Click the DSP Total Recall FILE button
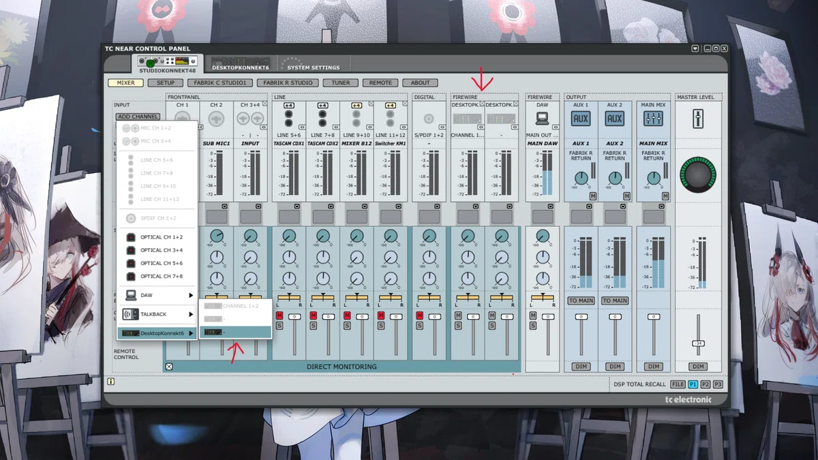 (678, 384)
